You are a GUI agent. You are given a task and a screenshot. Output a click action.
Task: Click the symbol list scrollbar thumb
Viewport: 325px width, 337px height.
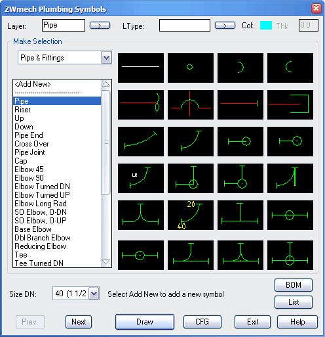tap(106, 143)
